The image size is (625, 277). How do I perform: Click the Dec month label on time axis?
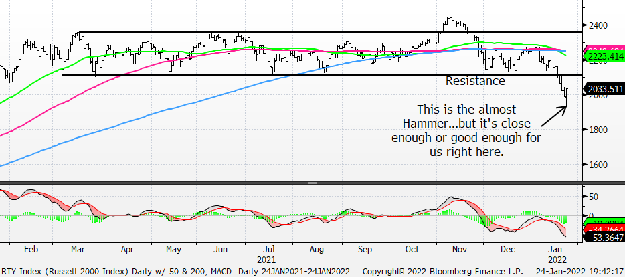point(508,249)
